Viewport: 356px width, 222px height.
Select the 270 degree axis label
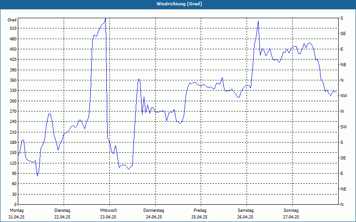13,111
